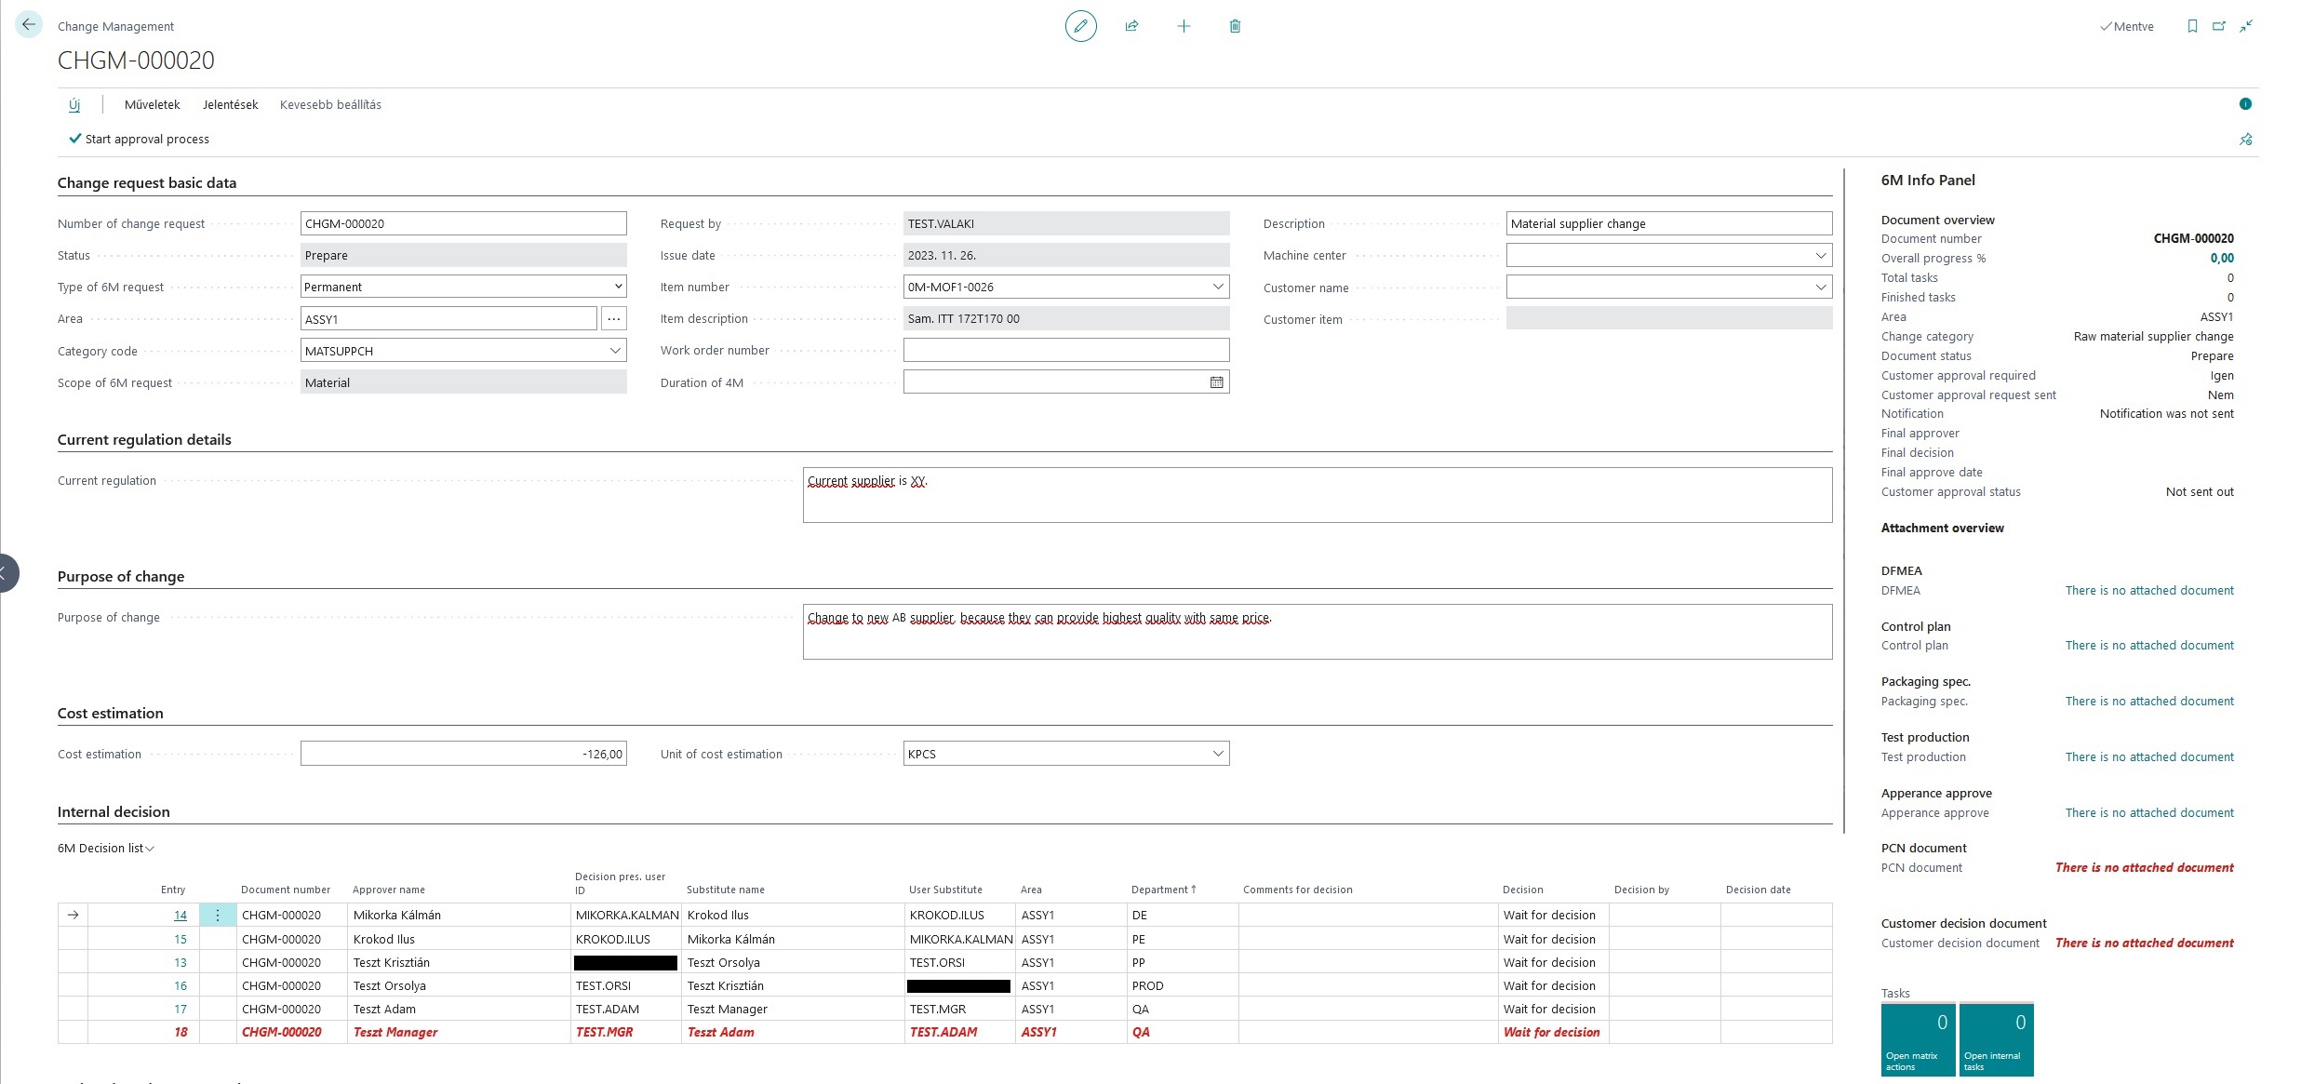Click the share icon

1131,26
